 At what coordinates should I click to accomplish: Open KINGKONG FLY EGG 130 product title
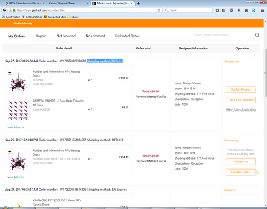[57, 202]
